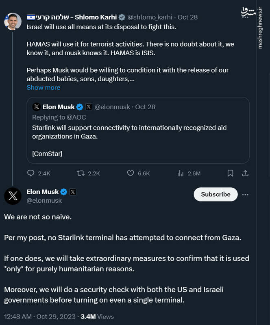The width and height of the screenshot is (270, 325).
Task: Open the @shlomo_karhi profile handle
Action: pos(151,17)
